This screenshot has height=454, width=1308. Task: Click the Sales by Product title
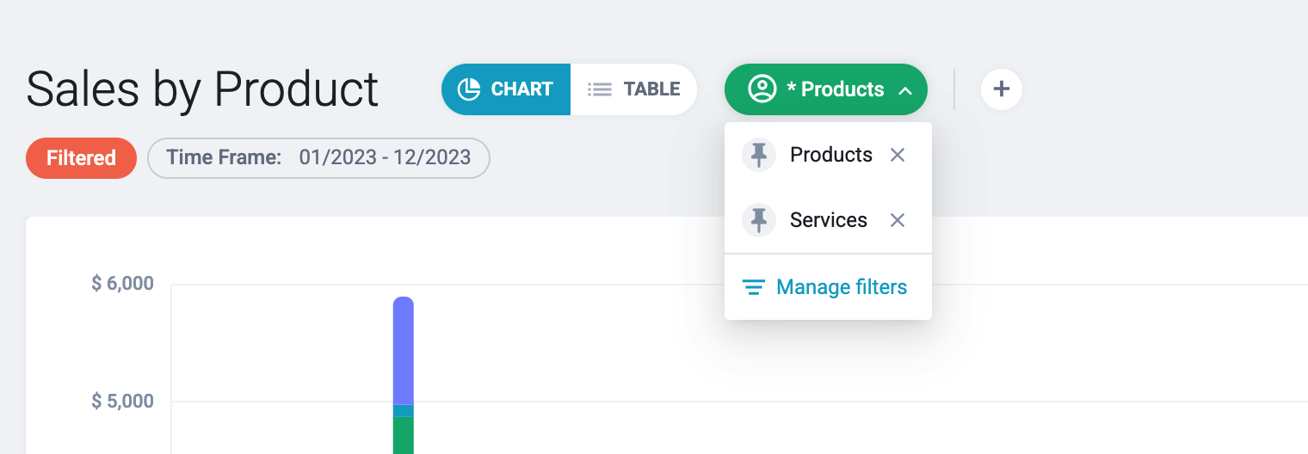(x=202, y=89)
